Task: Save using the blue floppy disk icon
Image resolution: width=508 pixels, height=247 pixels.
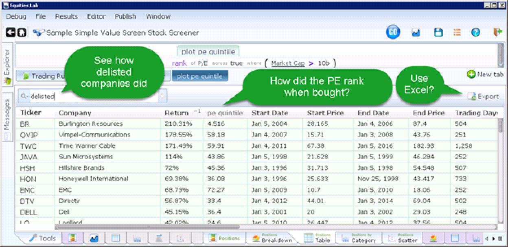Action: pyautogui.click(x=438, y=33)
